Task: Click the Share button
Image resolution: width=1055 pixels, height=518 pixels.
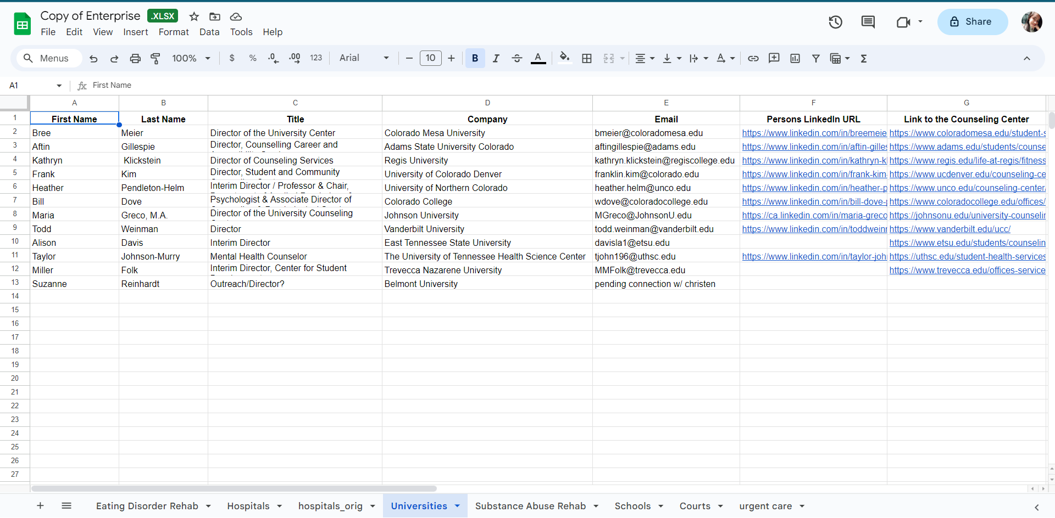Action: click(973, 22)
